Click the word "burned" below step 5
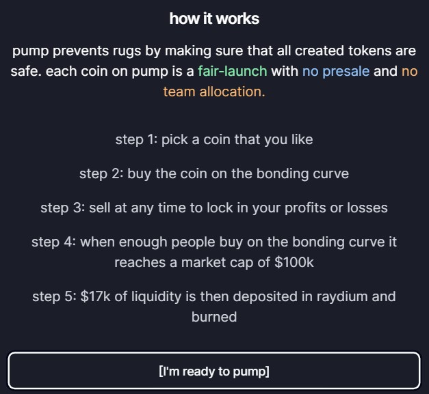This screenshot has width=429, height=394. click(214, 317)
